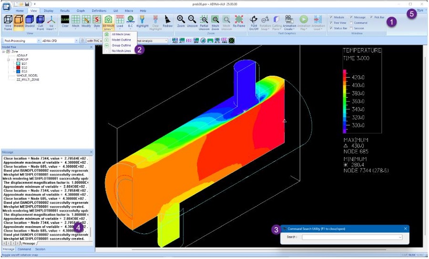Click the Re-Frame icon
Image resolution: width=429 pixels, height=259 pixels.
point(239,22)
